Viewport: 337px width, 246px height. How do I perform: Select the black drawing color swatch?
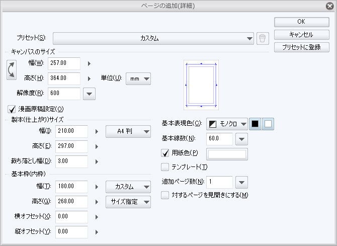click(x=255, y=124)
